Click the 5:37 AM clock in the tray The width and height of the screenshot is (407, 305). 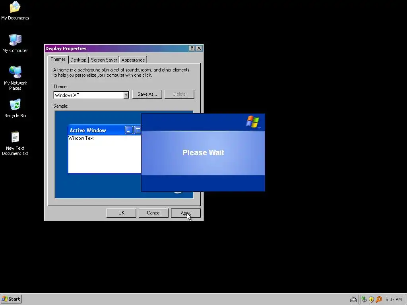[x=393, y=299]
